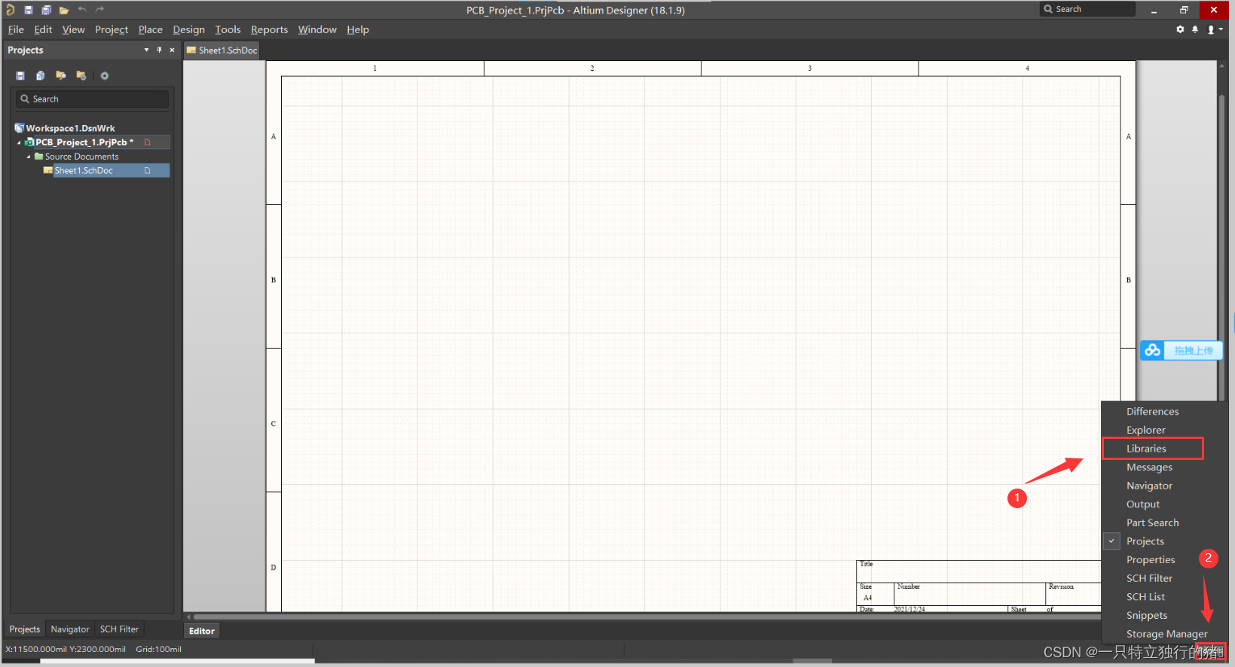Click the folder with gear icon in Projects panel
This screenshot has width=1235, height=667.
(81, 75)
